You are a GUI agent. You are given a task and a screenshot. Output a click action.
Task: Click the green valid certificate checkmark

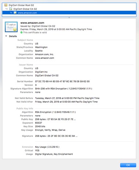coord(21,33)
